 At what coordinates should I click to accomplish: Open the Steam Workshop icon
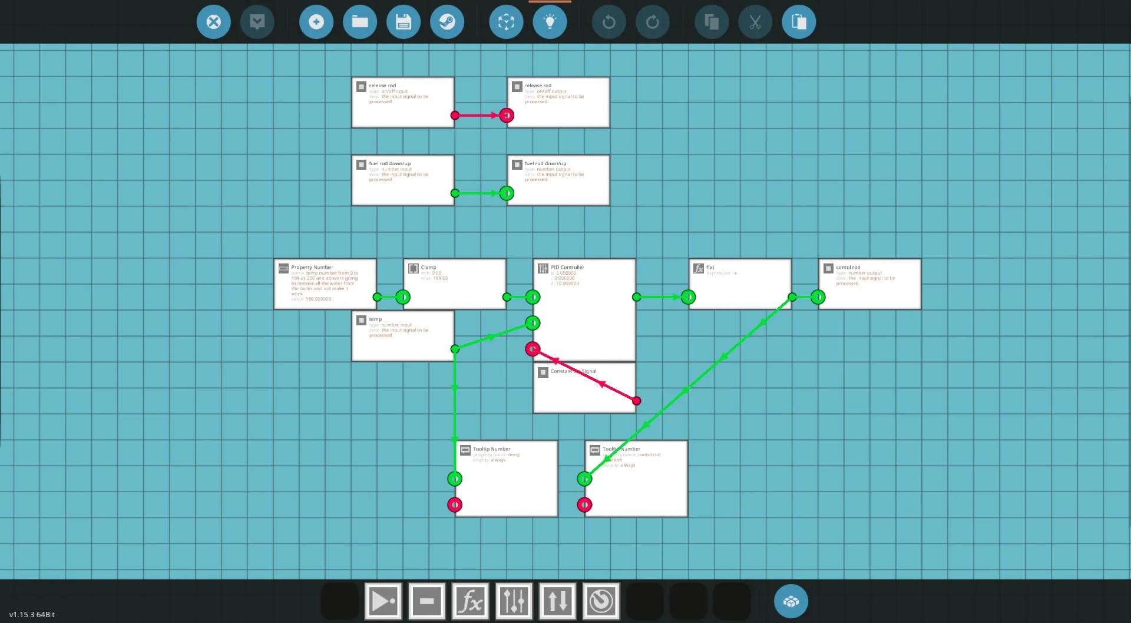pos(447,22)
